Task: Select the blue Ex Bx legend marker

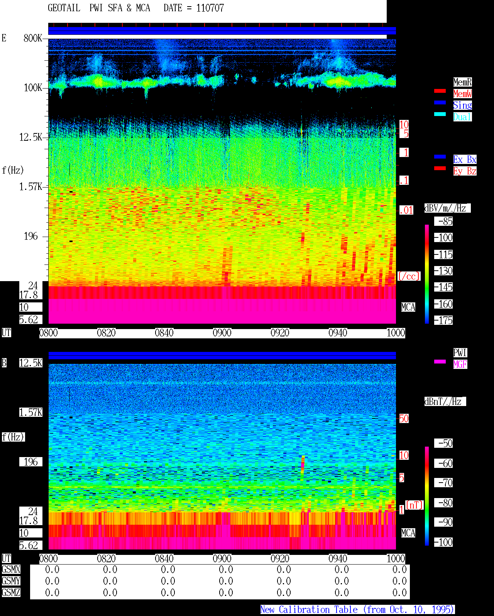Action: click(440, 157)
